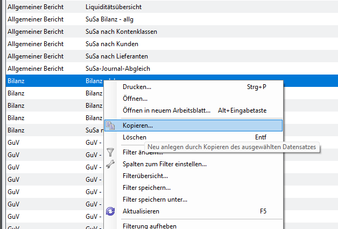Click the copy icon beside Kopieren
Screen dimensions: 338x229
[x=110, y=125]
